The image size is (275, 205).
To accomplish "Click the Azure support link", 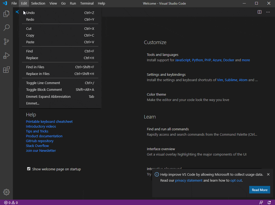I will (217, 60).
